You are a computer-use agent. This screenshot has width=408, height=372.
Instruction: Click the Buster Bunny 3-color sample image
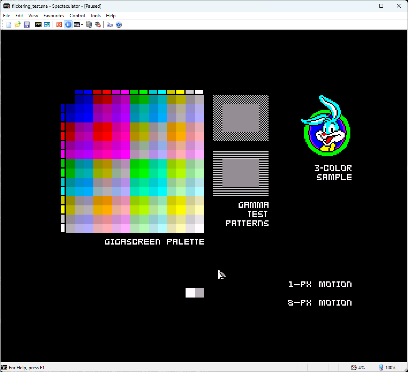326,125
